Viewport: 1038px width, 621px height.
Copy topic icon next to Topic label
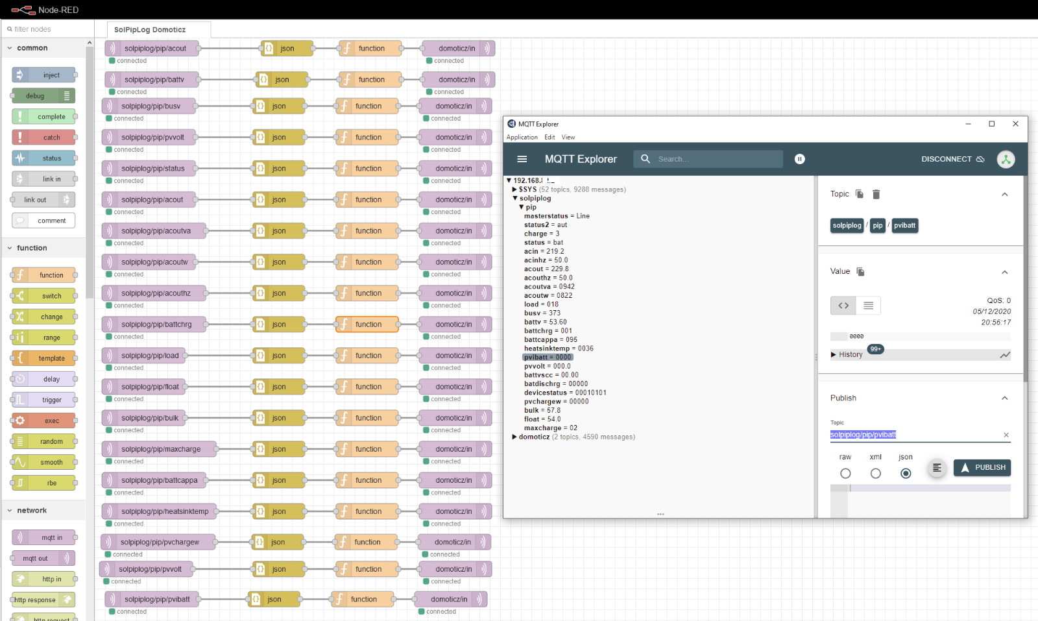(x=860, y=194)
